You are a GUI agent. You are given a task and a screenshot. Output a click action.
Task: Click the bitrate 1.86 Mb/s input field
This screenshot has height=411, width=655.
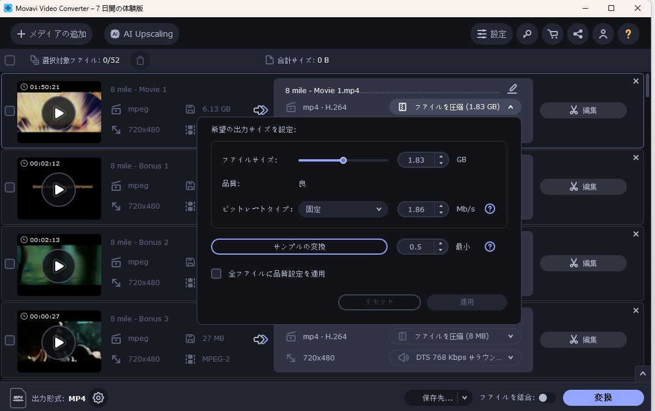click(416, 209)
